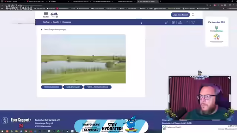Select the Regelquiz breadcrumb item
The image size is (237, 133).
coord(67,22)
